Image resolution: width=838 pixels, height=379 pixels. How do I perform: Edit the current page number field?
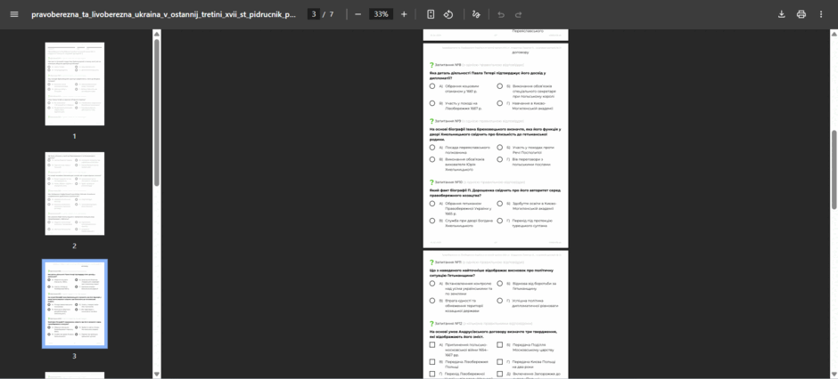(x=314, y=14)
